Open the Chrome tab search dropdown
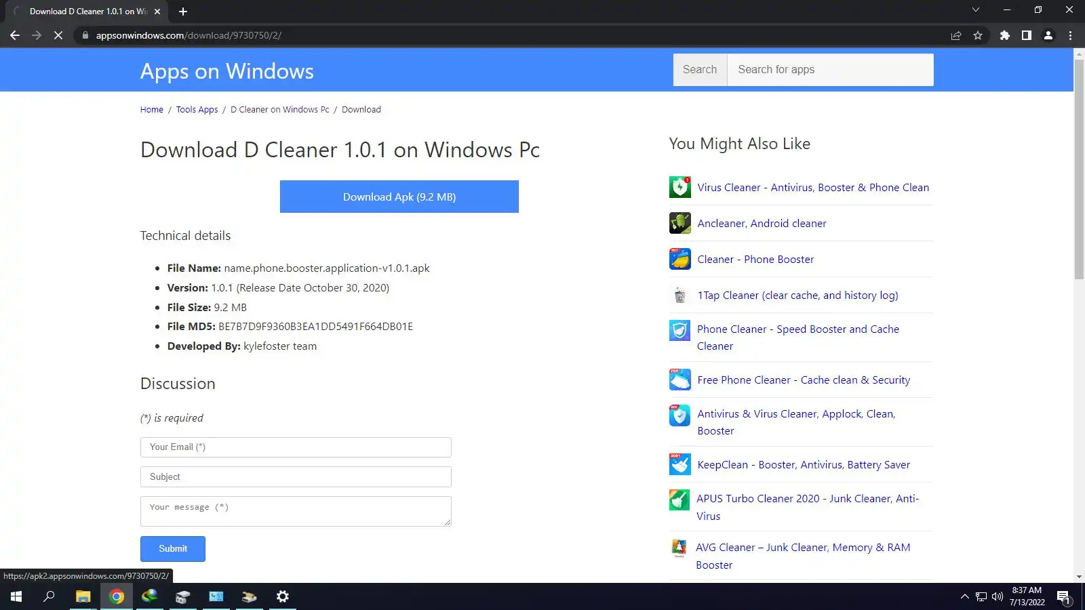Screen dimensions: 1085x610 click(x=976, y=10)
